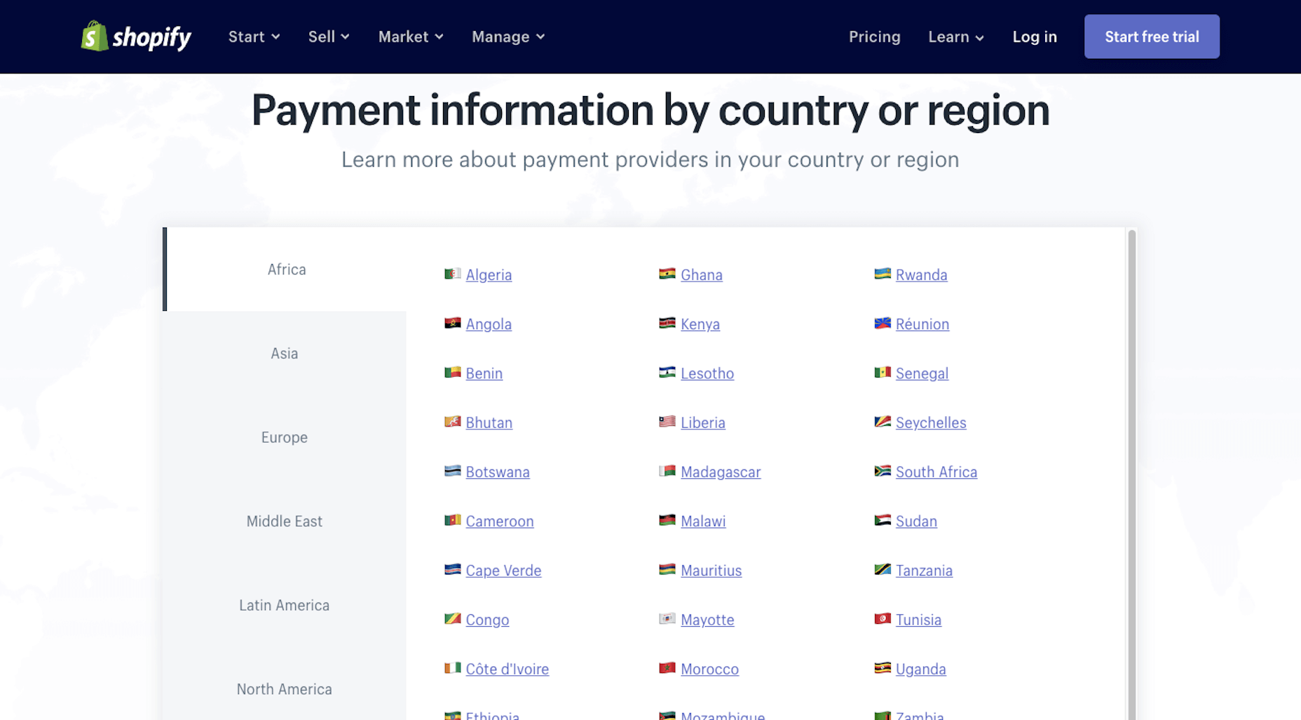Click the Bhutan flag icon
Viewport: 1301px width, 720px height.
coord(452,422)
